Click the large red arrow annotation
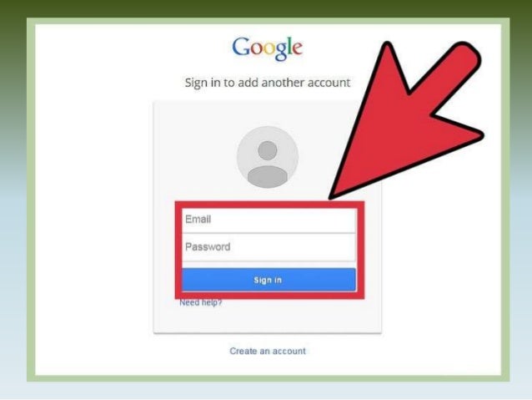 (x=405, y=119)
